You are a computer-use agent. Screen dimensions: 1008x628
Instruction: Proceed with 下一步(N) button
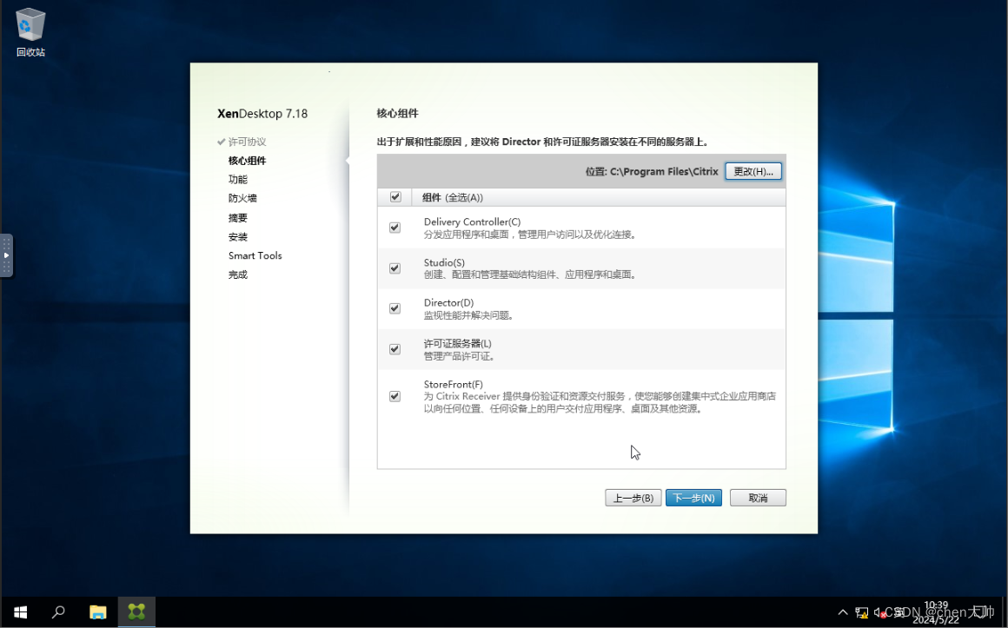[693, 499]
